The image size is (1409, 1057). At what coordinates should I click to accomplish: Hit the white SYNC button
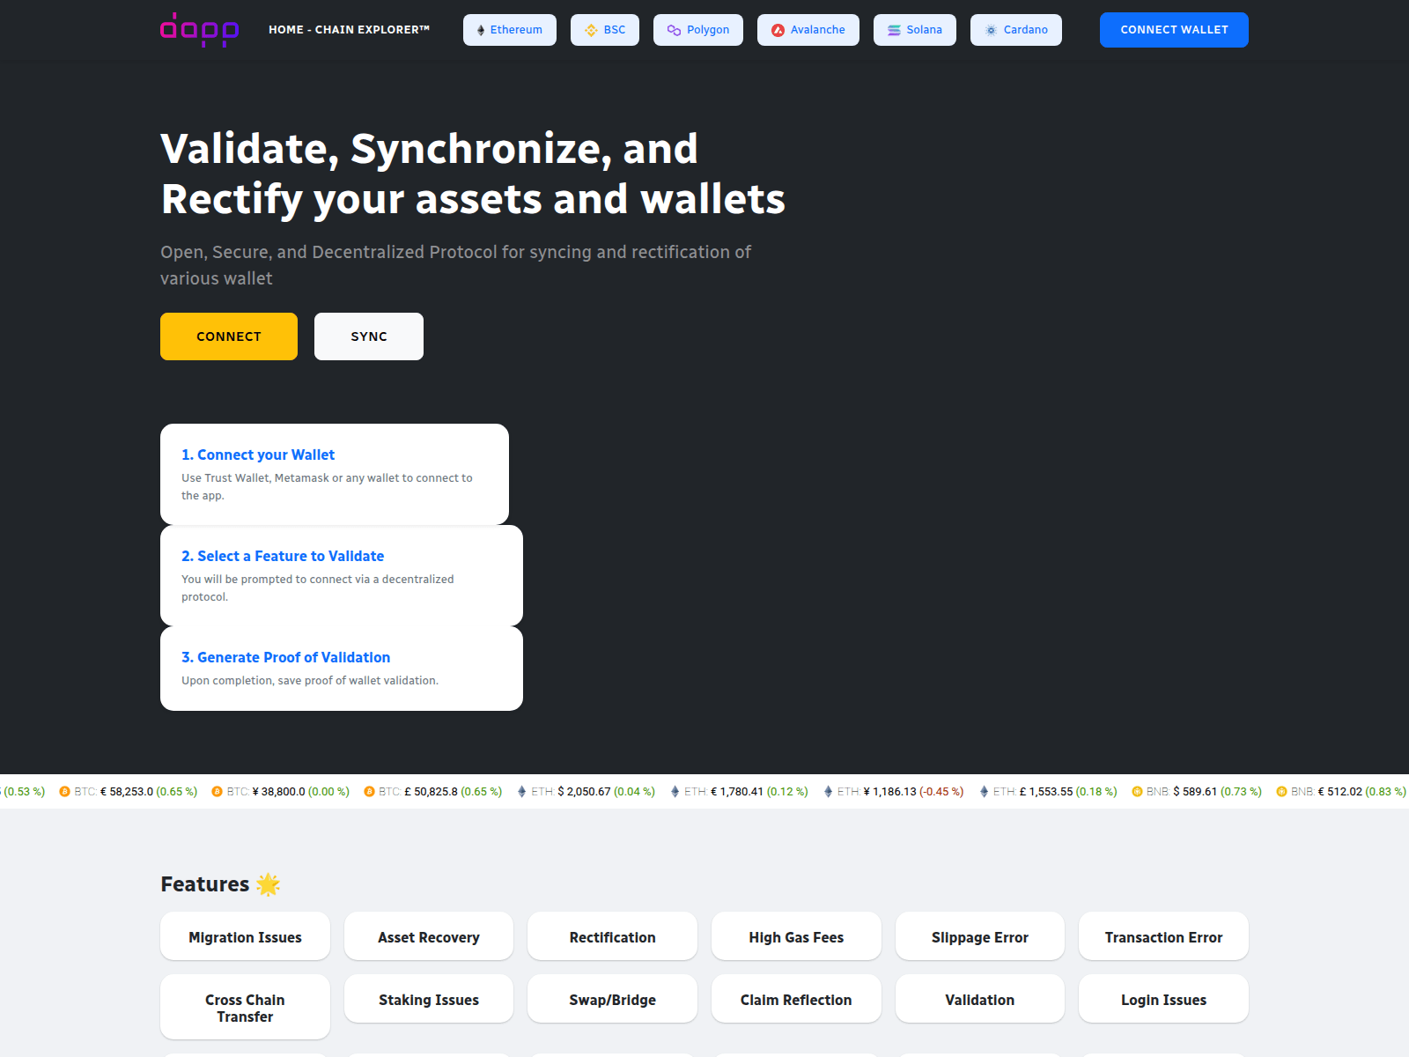pos(368,336)
